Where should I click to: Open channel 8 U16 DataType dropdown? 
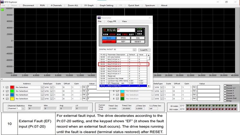[162, 99]
